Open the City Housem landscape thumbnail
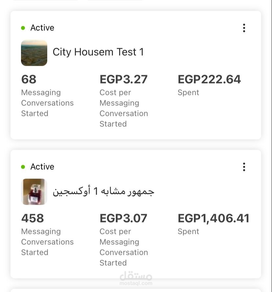This screenshot has width=272, height=292. click(34, 53)
